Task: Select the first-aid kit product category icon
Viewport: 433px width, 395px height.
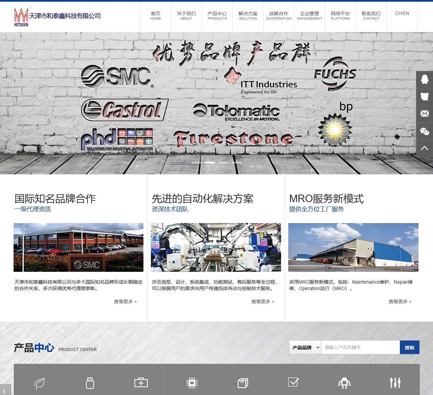Action: [x=141, y=382]
